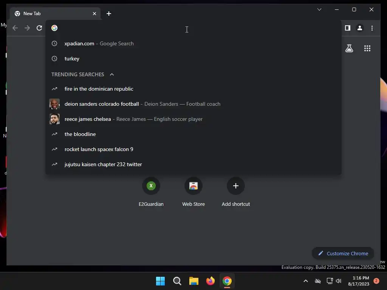Choose deion sanders colorado football suggestion
This screenshot has height=290, width=387.
[x=193, y=104]
